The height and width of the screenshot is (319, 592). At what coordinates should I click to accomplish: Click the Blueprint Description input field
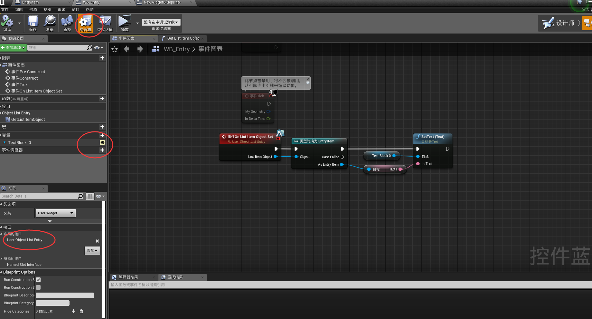[64, 295]
